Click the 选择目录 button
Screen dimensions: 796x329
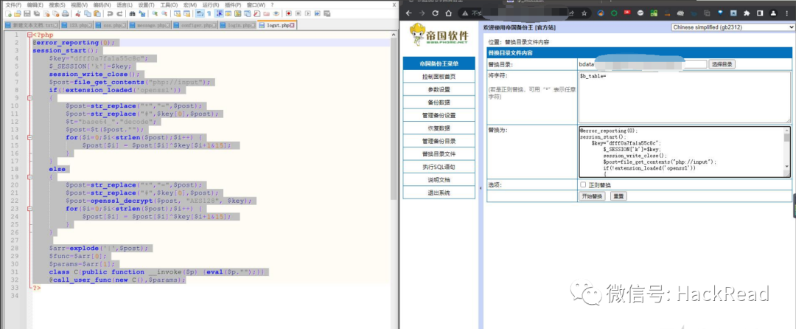click(x=722, y=64)
